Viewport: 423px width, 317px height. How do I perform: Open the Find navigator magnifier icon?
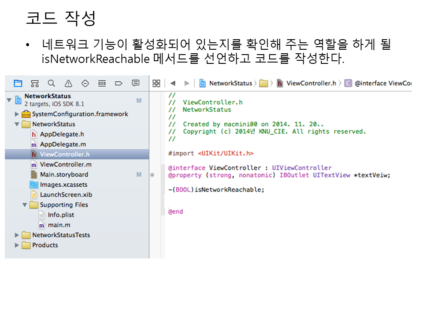(52, 83)
